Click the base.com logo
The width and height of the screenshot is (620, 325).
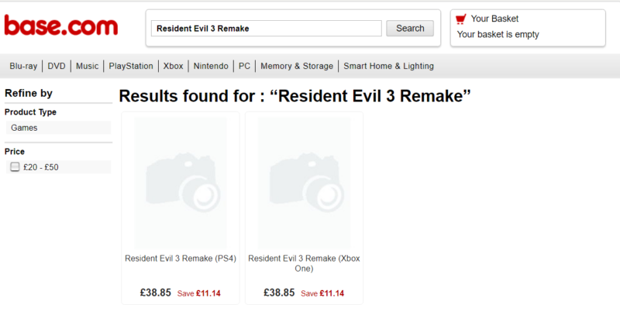[61, 26]
